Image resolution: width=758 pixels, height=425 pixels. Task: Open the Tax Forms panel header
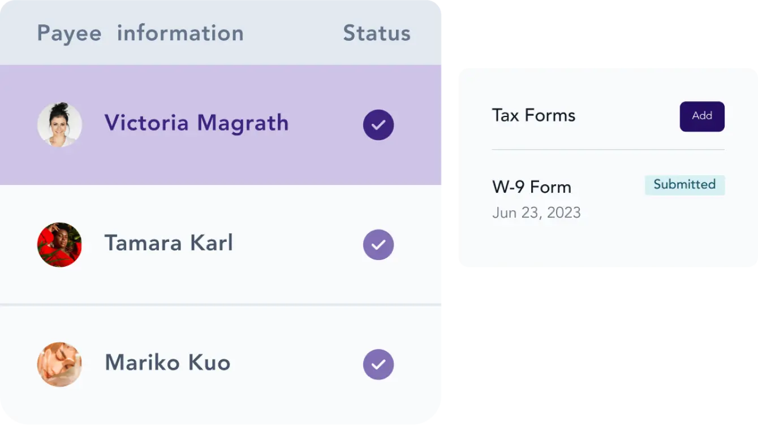(533, 115)
